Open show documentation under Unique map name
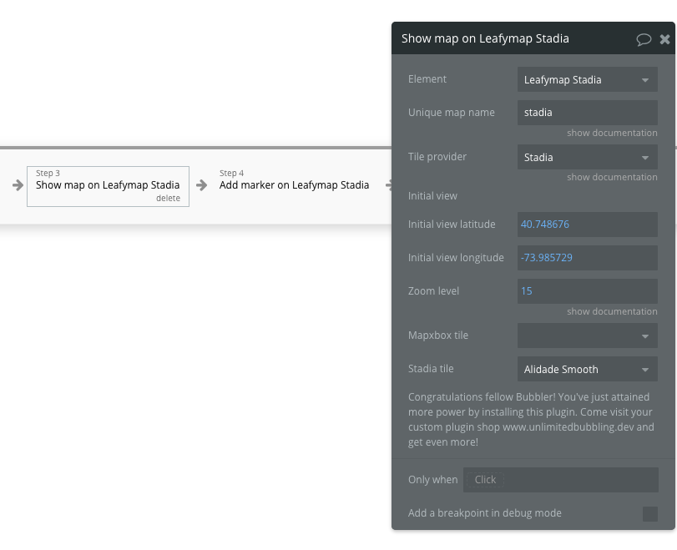 click(x=612, y=133)
